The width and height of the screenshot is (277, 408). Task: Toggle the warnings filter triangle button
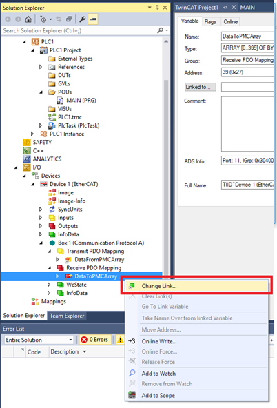(120, 340)
